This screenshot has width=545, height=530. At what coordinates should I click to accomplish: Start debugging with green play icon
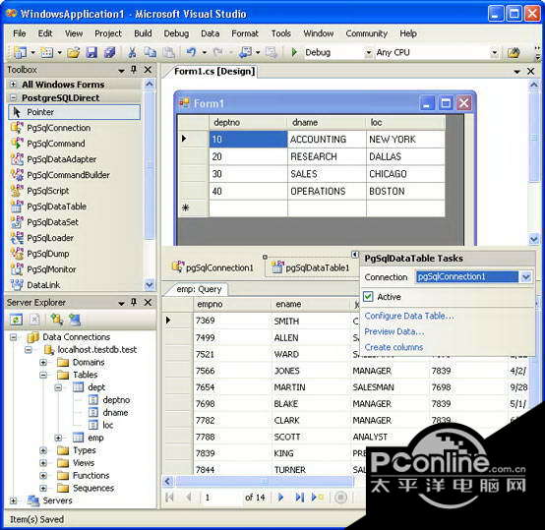click(294, 52)
